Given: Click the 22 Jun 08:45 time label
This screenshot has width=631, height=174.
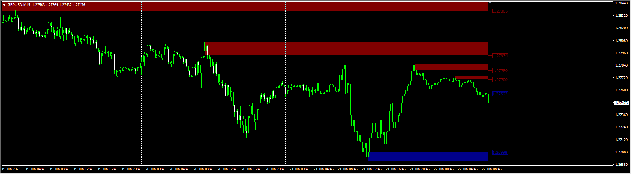Looking at the screenshot, I should pos(492,169).
